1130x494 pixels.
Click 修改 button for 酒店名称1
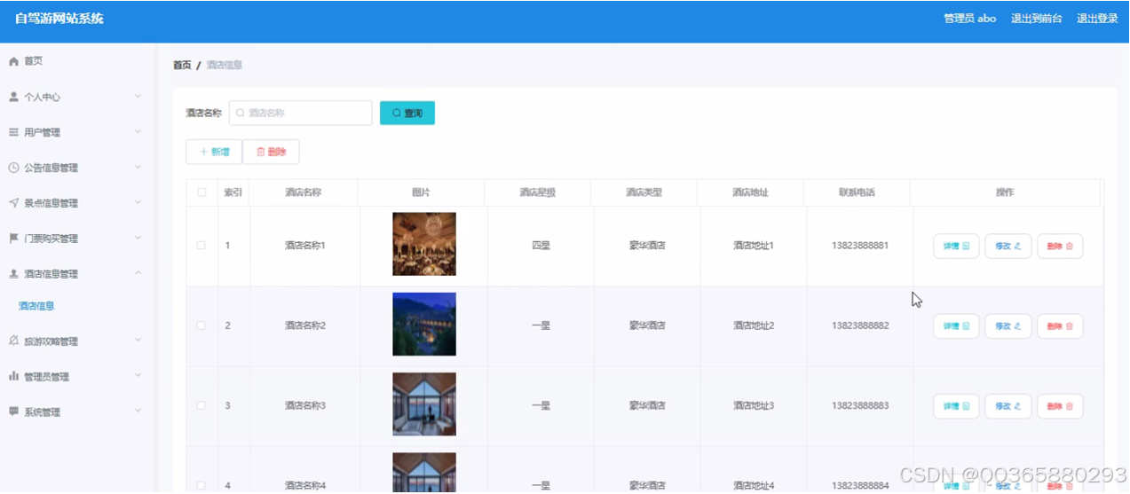pyautogui.click(x=1008, y=246)
